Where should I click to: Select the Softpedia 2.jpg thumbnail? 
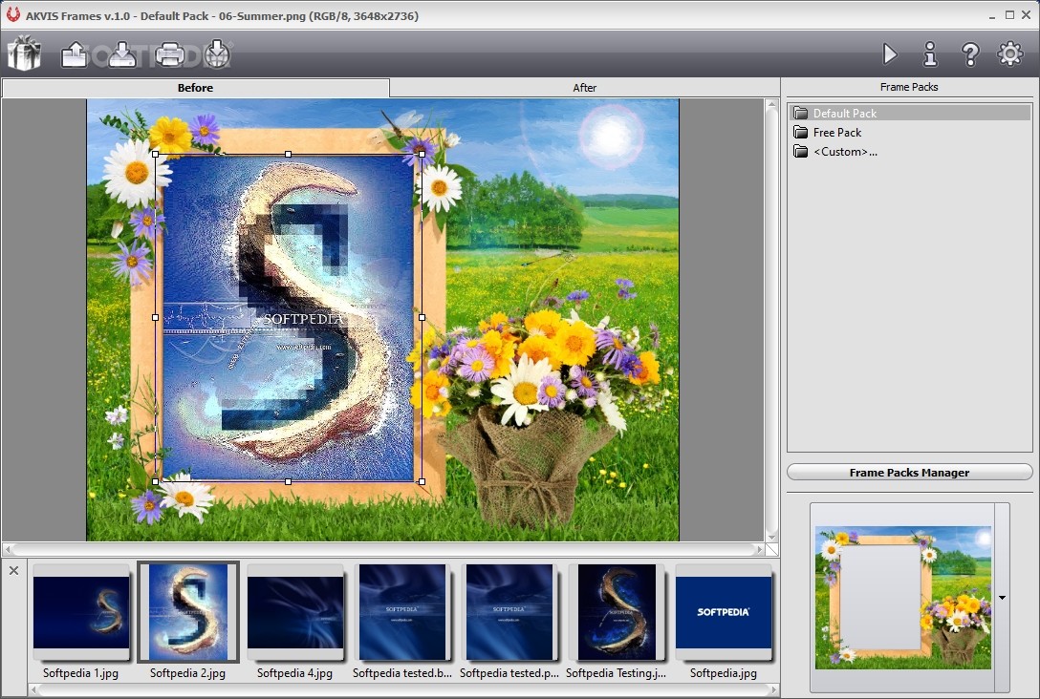click(x=188, y=612)
